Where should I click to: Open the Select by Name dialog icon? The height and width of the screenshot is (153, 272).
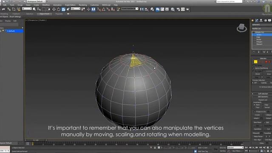[39, 9]
